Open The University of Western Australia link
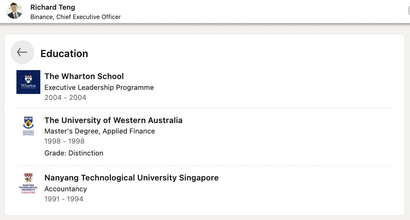Viewport: 410px width, 220px height. (114, 120)
